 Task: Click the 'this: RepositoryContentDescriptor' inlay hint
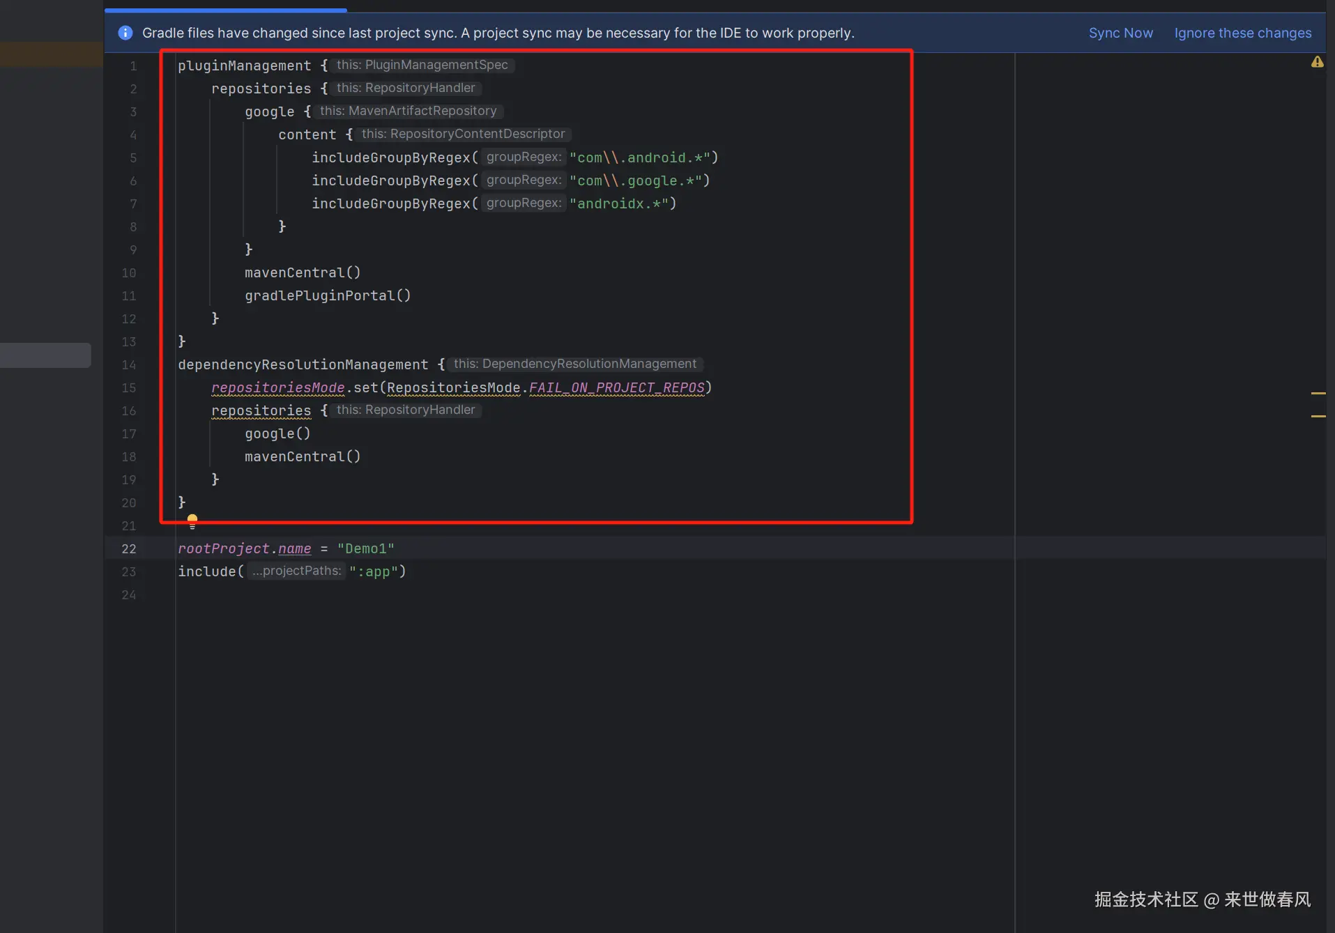pyautogui.click(x=463, y=134)
